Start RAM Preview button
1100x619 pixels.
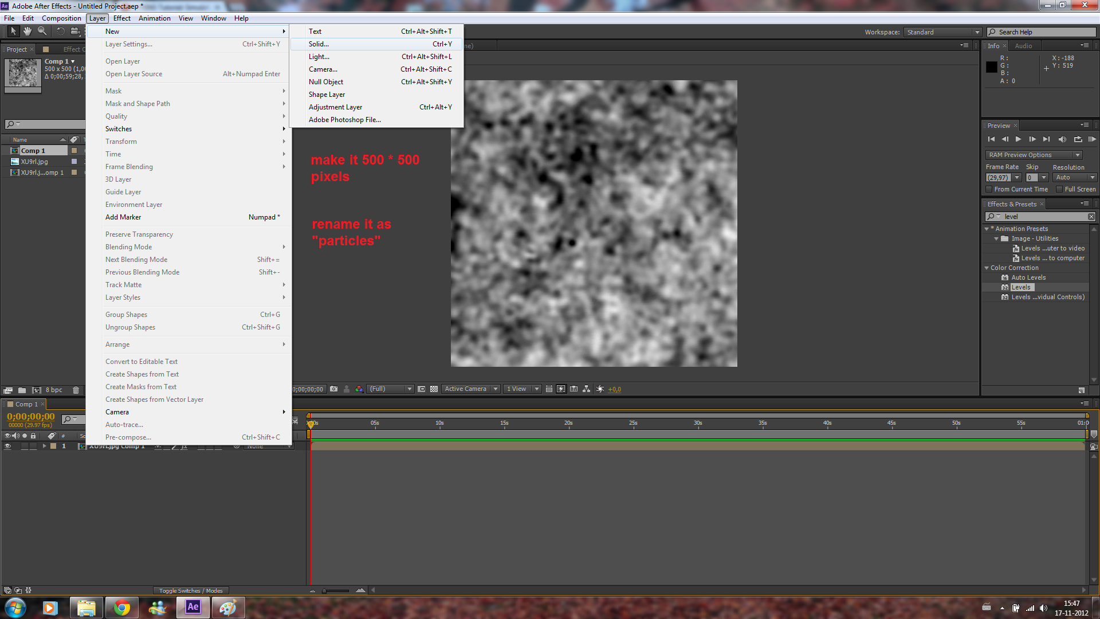[1092, 139]
